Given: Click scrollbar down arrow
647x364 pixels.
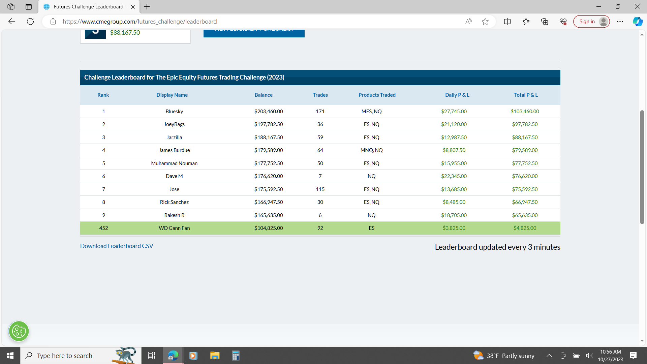Looking at the screenshot, I should coord(642,341).
